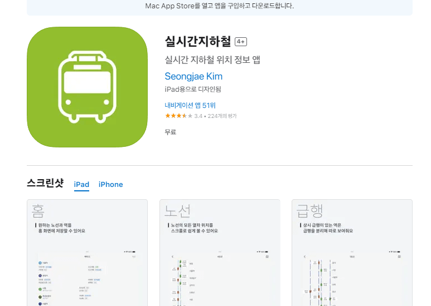Viewport: 431px width, 306px height.
Task: Click the price label 무료
Action: (171, 132)
